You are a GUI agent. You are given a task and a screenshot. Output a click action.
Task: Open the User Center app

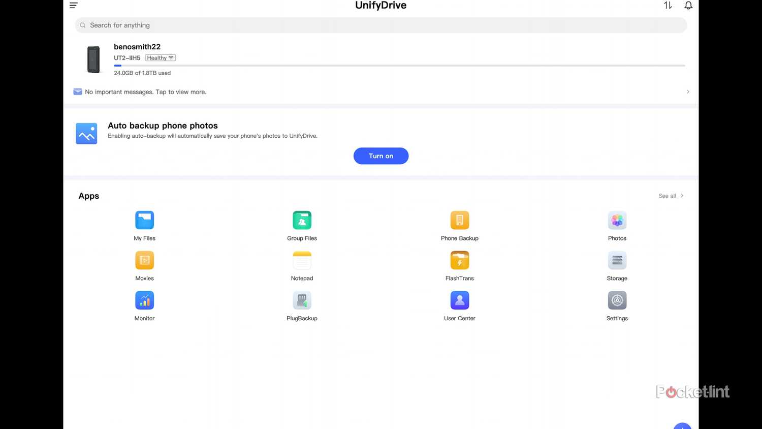click(459, 301)
